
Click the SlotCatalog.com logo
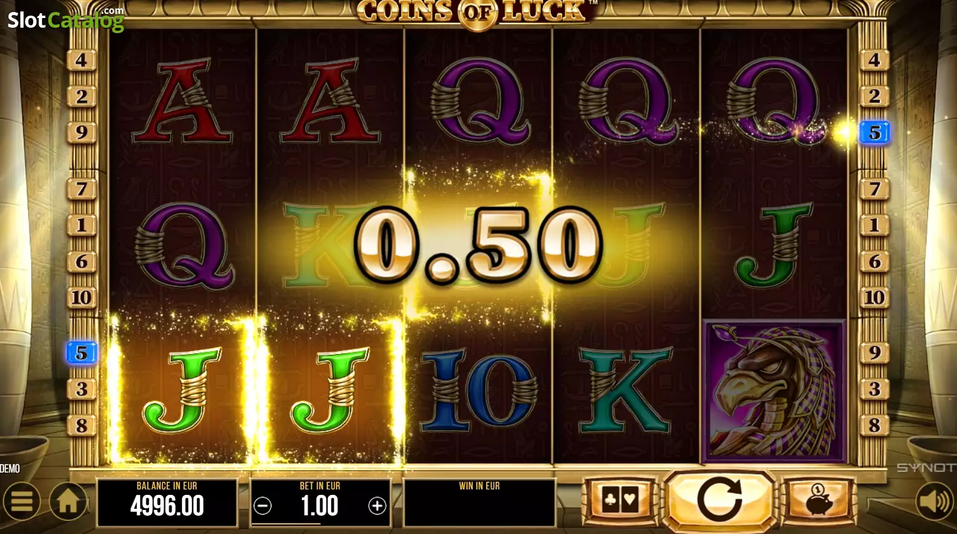point(66,19)
